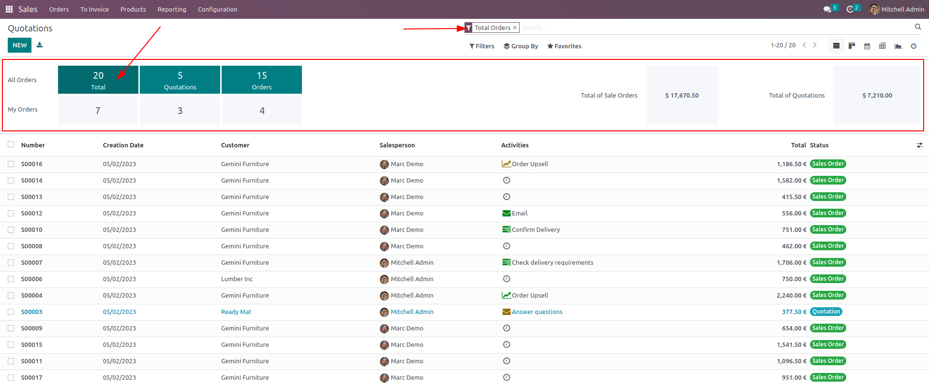The width and height of the screenshot is (929, 386).
Task: Select all records with header checkbox
Action: [11, 144]
